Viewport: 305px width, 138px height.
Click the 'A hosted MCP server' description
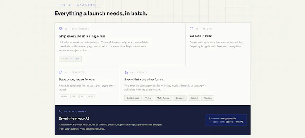(x=110, y=127)
